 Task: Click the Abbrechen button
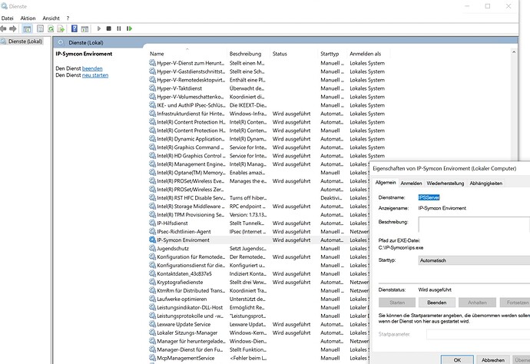(x=493, y=360)
